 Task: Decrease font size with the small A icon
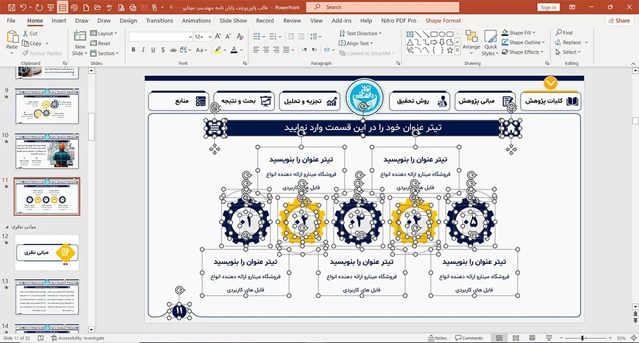[228, 37]
